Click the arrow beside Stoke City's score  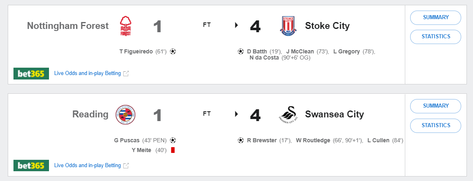236,25
